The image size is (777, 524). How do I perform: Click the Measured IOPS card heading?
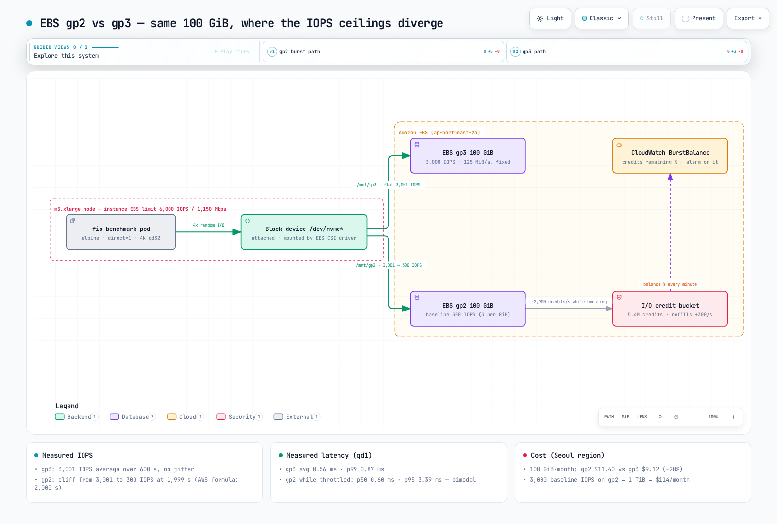pos(68,455)
